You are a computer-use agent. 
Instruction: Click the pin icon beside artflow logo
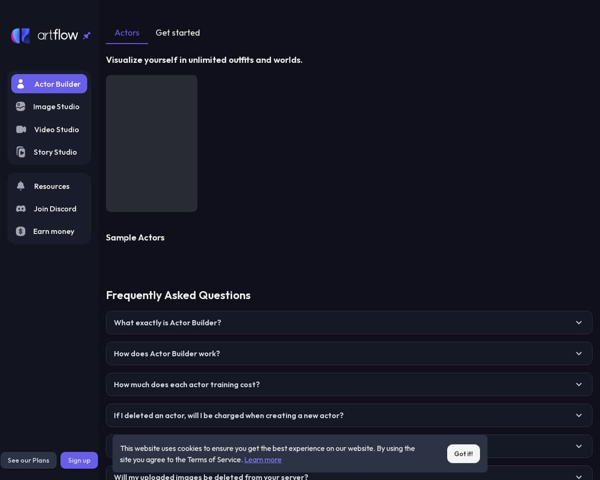(x=87, y=36)
